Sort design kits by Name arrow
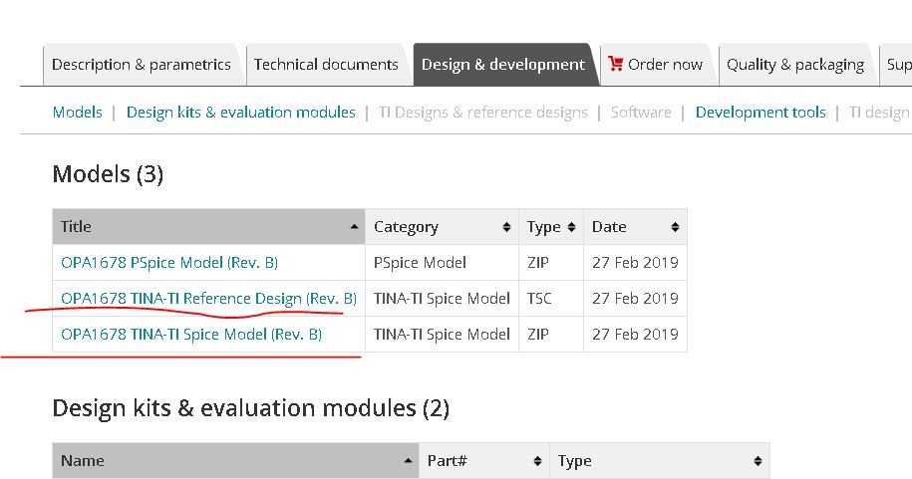912x479 pixels. (409, 461)
